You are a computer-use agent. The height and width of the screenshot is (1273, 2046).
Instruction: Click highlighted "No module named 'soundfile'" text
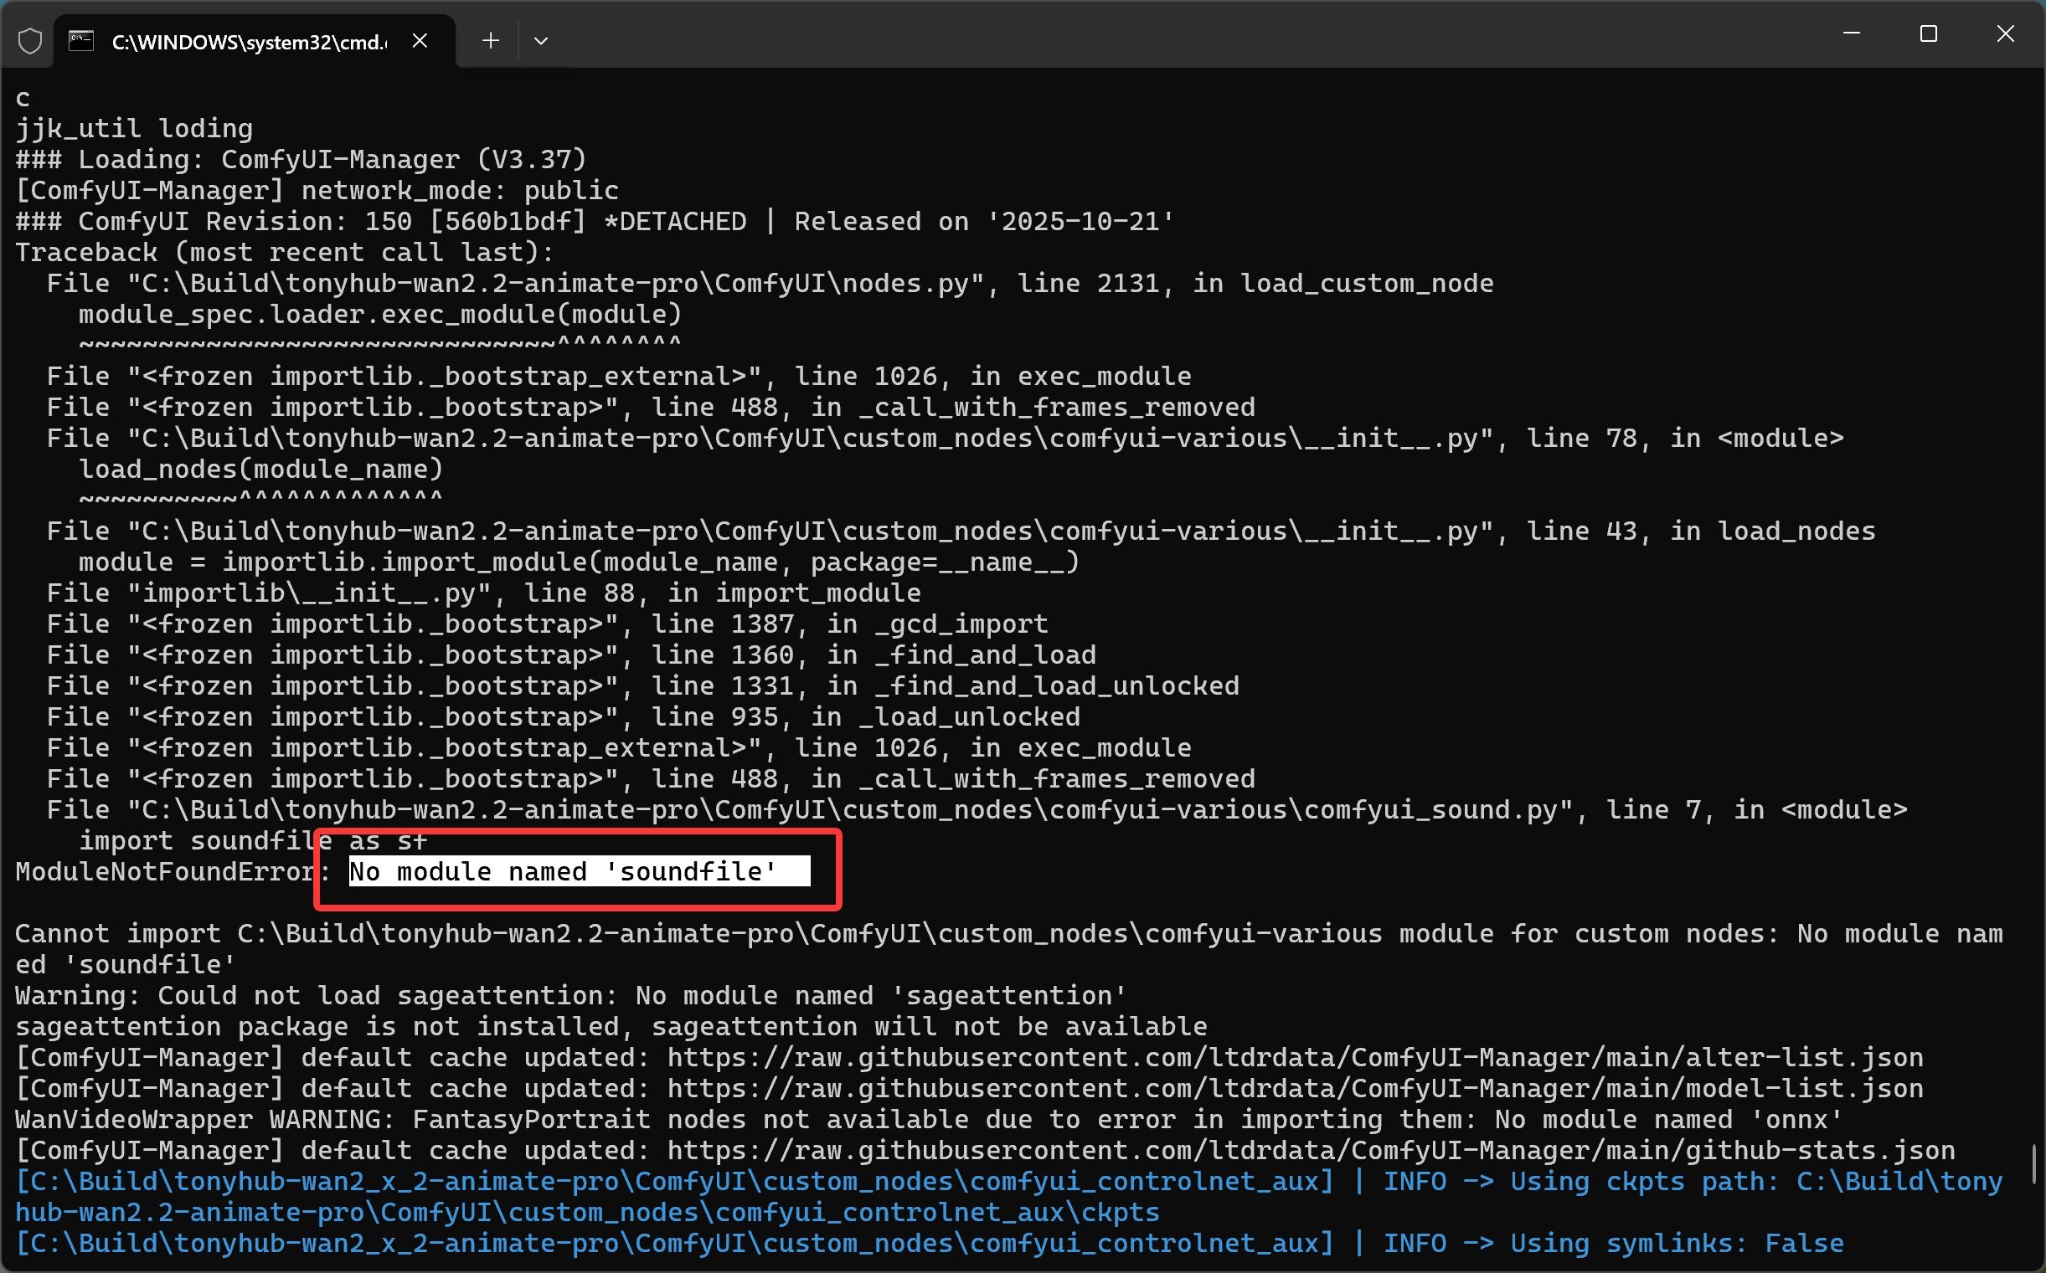click(x=563, y=871)
